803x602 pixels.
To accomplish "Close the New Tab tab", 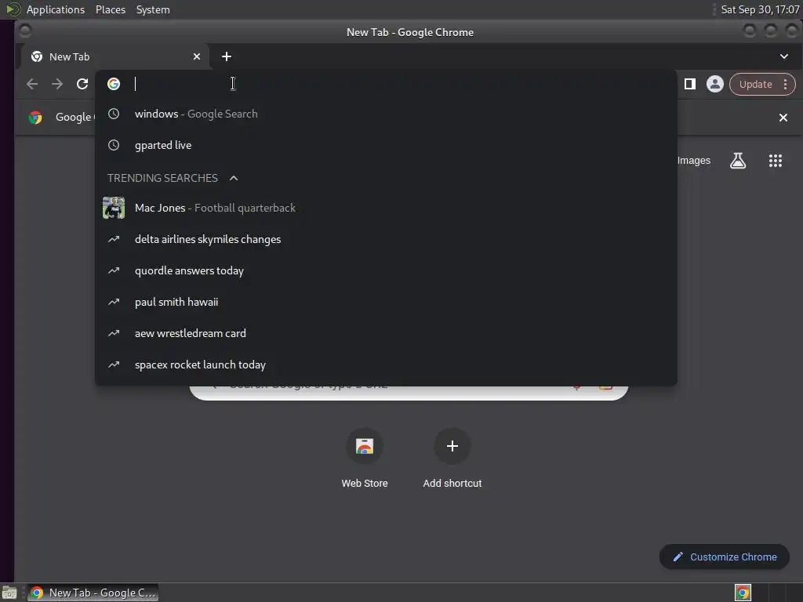I will coord(197,56).
